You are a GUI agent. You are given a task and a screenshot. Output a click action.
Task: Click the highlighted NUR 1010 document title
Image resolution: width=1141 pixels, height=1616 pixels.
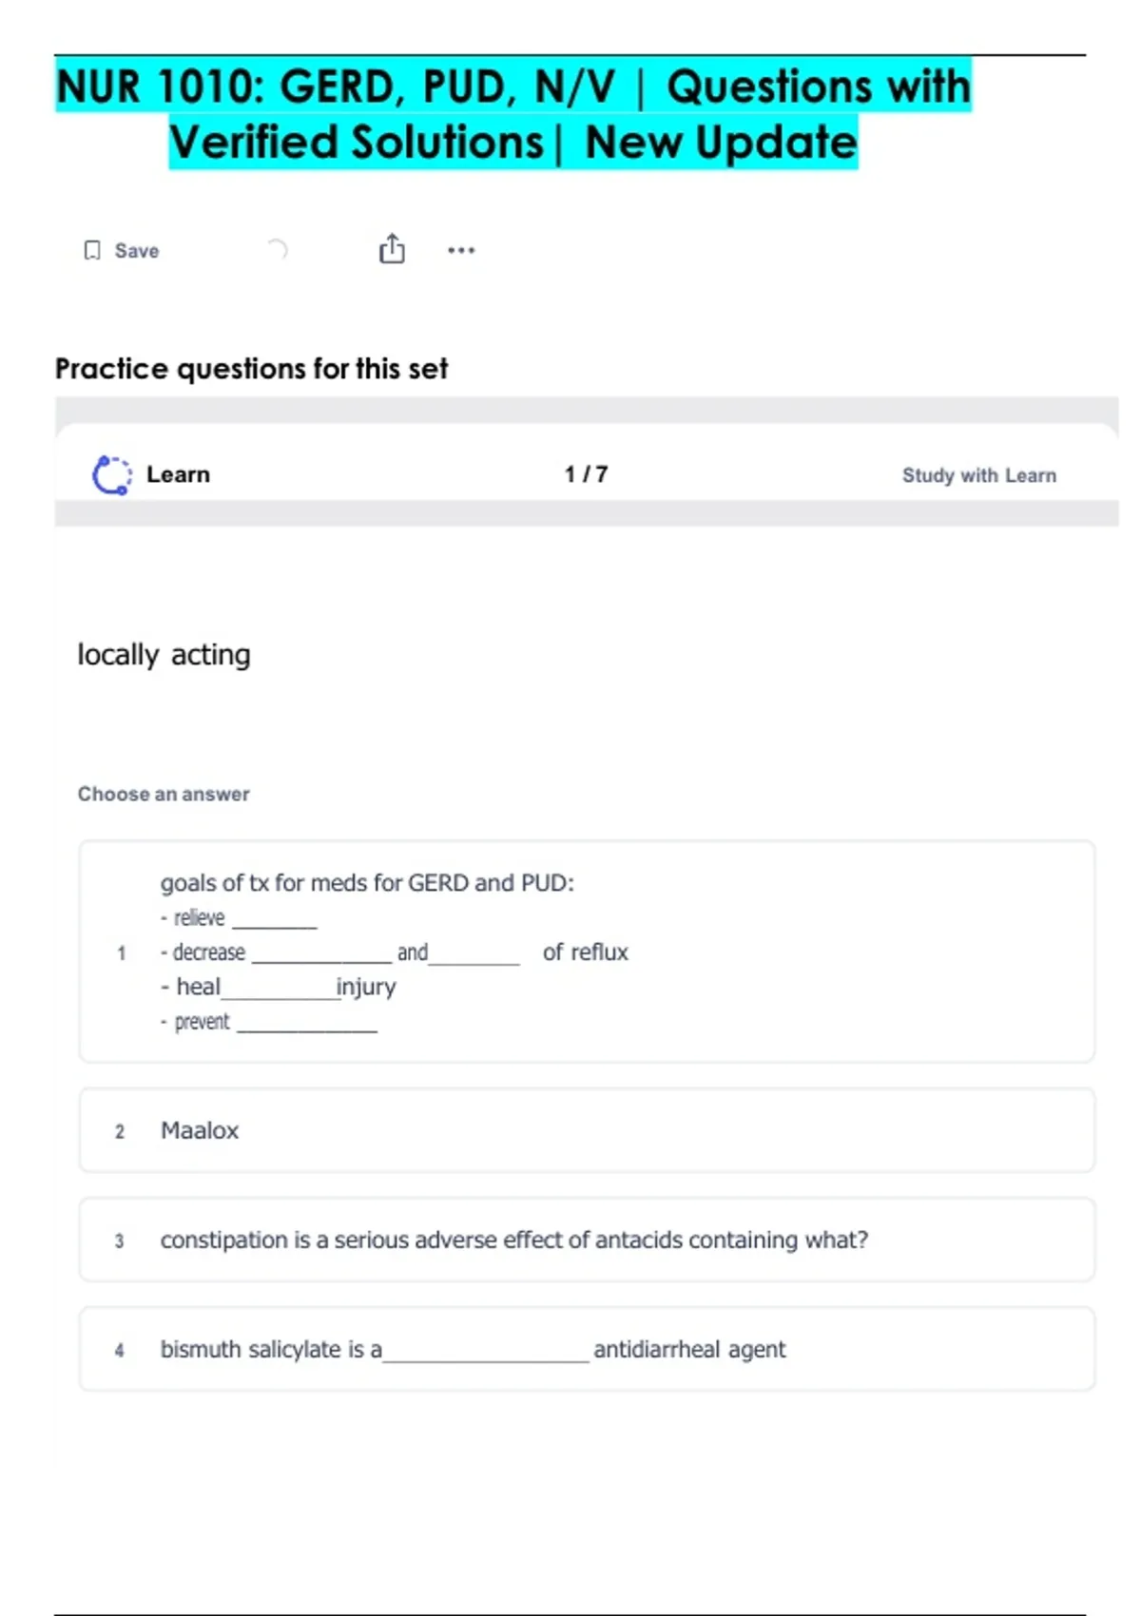[513, 113]
